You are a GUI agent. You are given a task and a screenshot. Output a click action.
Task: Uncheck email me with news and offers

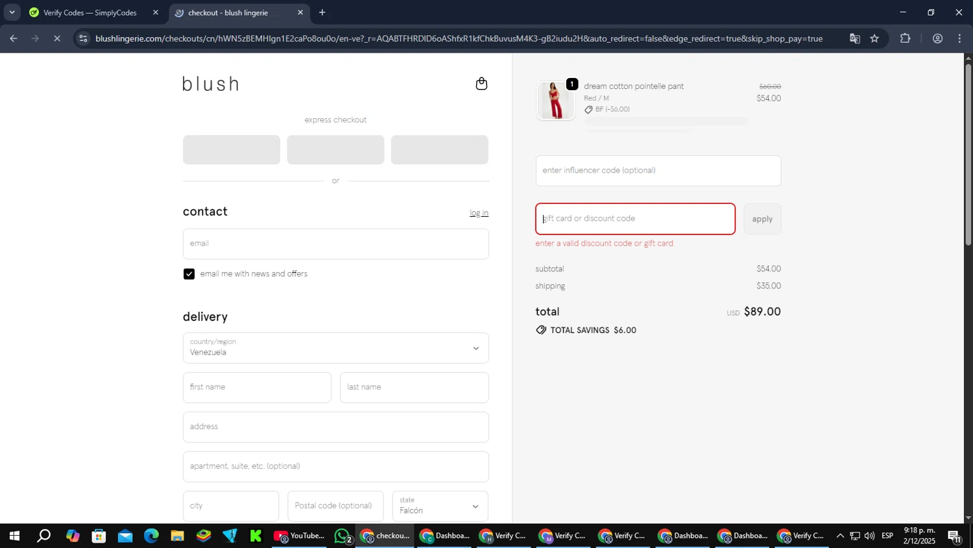tap(189, 274)
